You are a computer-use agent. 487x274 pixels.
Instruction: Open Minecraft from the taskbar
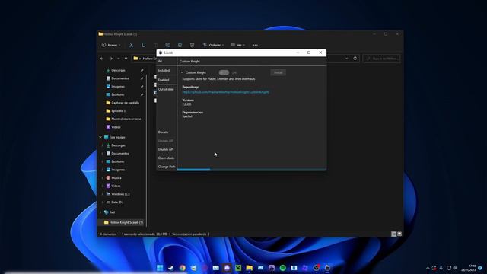[x=238, y=268]
